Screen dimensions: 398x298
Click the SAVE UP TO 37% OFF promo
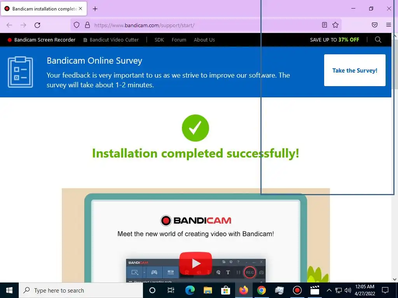335,40
